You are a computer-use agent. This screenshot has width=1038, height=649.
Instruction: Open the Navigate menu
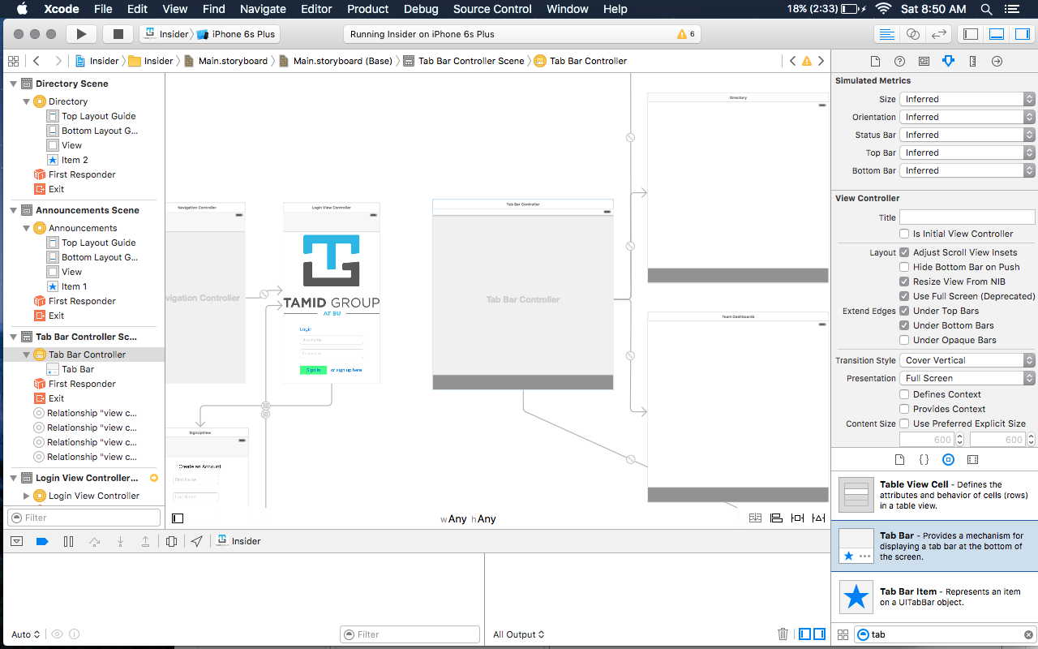[x=263, y=9]
